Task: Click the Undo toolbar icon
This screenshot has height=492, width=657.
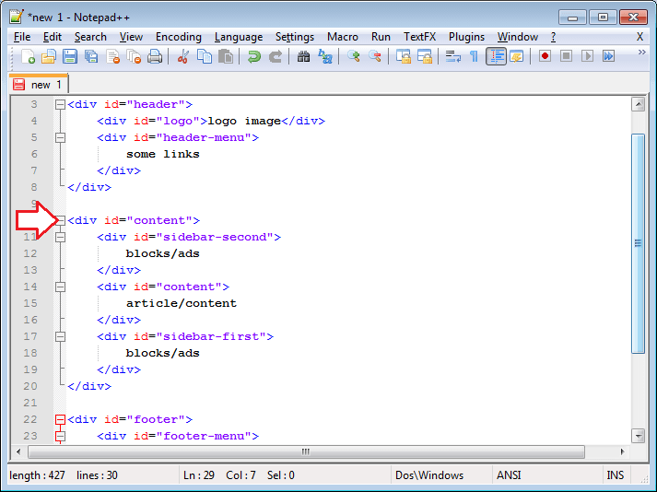Action: click(253, 56)
